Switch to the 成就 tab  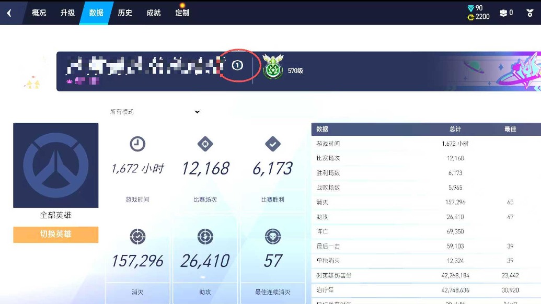(x=153, y=13)
